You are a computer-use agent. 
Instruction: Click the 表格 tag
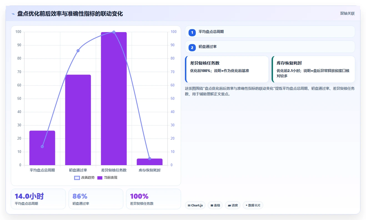215,205
